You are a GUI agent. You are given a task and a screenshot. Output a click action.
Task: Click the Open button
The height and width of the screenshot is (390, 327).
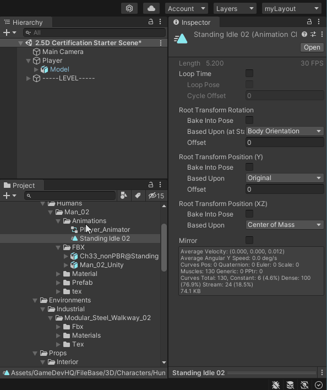tap(312, 47)
